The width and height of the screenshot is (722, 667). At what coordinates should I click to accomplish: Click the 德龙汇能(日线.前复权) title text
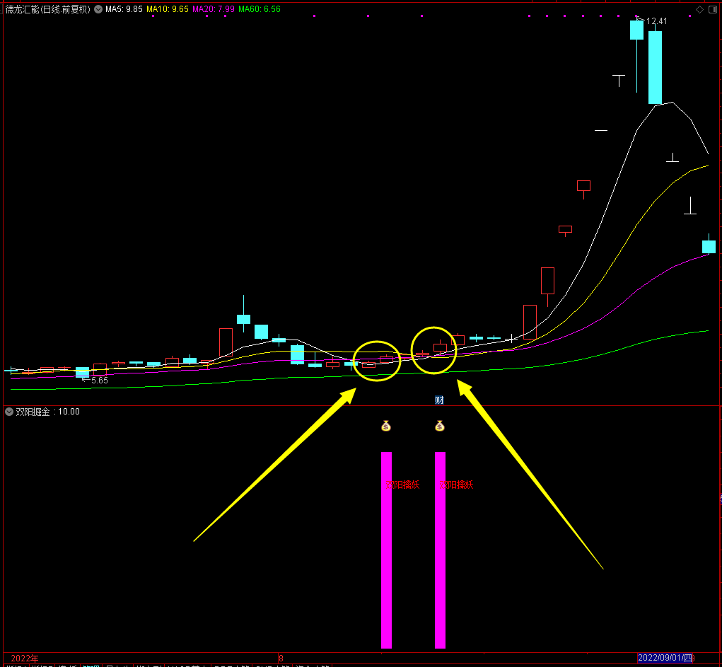48,9
